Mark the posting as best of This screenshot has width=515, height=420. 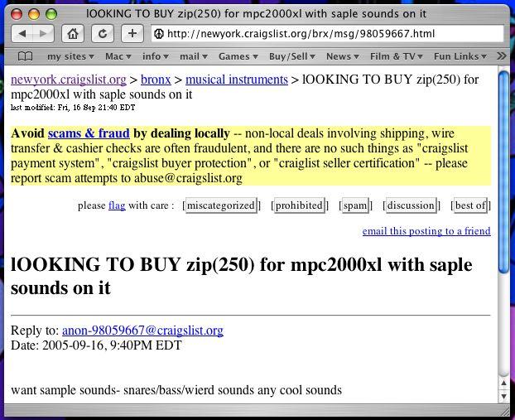(x=470, y=205)
